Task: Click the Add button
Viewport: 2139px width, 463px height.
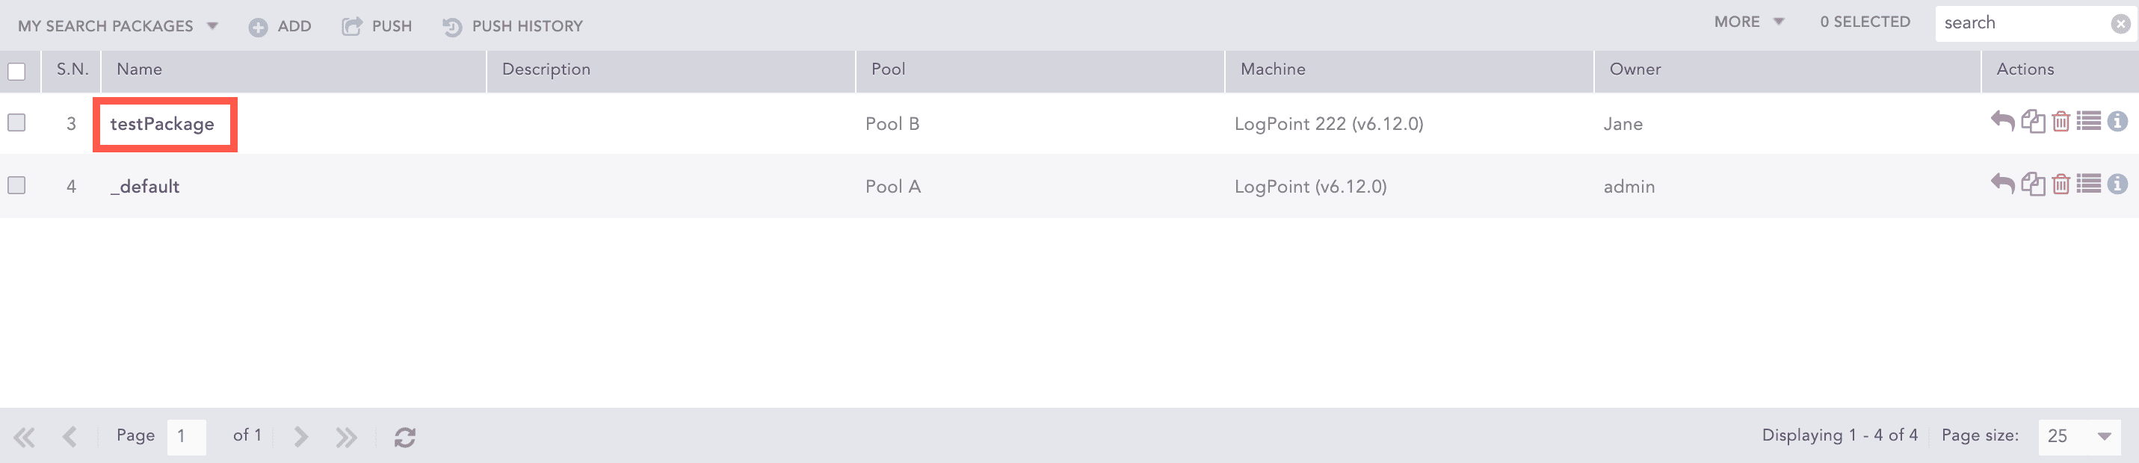Action: click(280, 27)
